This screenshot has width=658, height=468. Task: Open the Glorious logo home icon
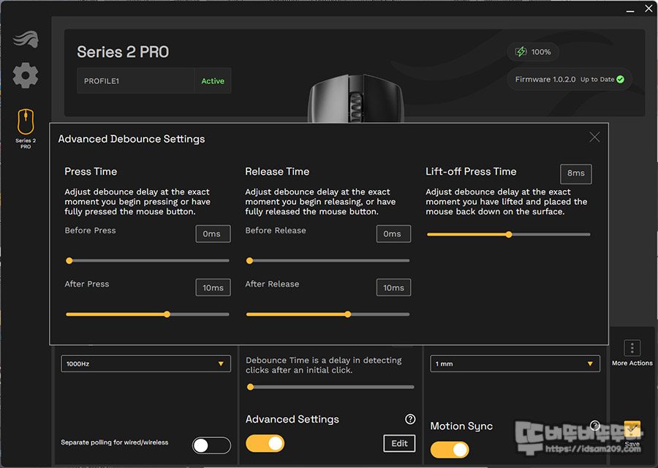(26, 39)
